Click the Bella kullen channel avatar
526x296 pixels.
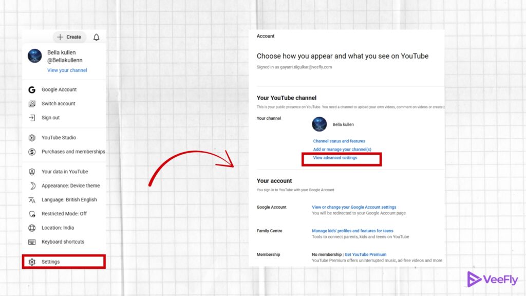click(x=320, y=124)
